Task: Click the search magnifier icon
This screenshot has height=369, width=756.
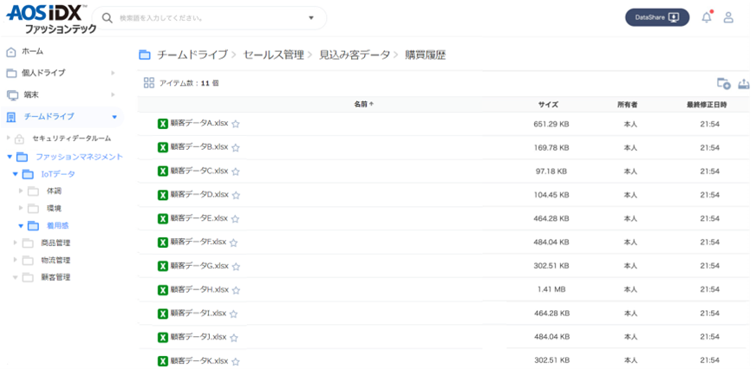Action: tap(108, 18)
